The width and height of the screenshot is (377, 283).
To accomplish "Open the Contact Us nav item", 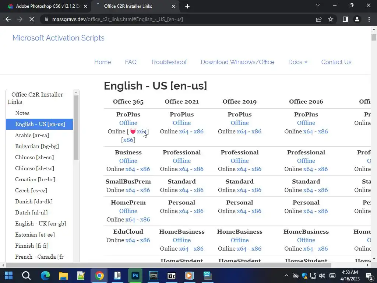I will point(337,62).
